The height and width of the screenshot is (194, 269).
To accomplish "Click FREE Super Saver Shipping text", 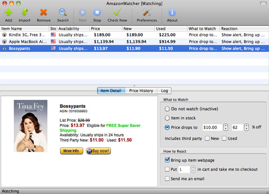I will 100,128.
